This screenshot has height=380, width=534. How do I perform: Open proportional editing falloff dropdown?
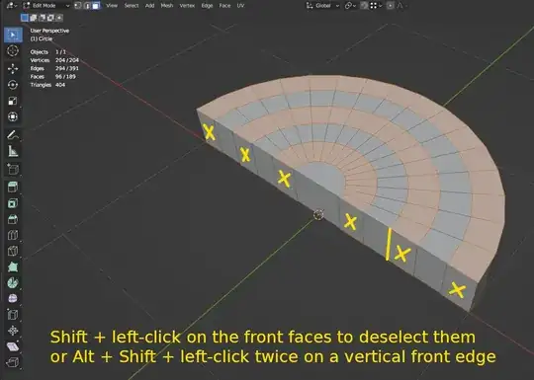pos(401,6)
